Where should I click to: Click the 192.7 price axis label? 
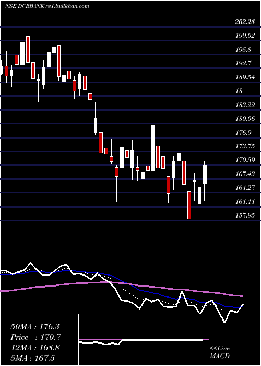[x=244, y=63]
